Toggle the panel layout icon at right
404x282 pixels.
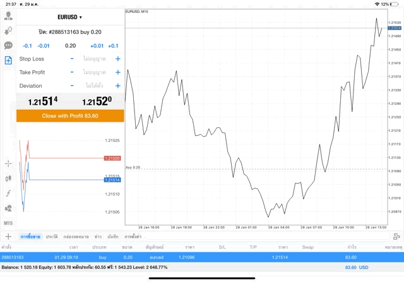396,237
